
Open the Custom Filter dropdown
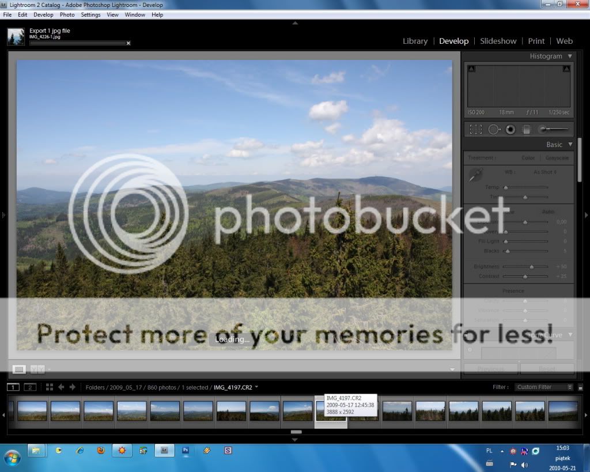click(544, 387)
